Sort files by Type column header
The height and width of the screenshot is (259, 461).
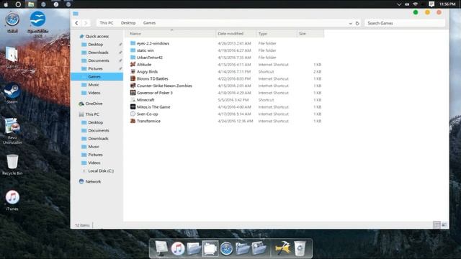tap(277, 34)
